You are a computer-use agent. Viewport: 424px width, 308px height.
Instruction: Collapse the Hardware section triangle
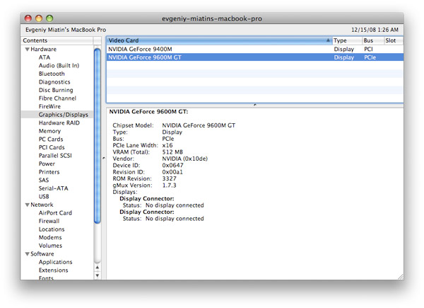[27, 50]
